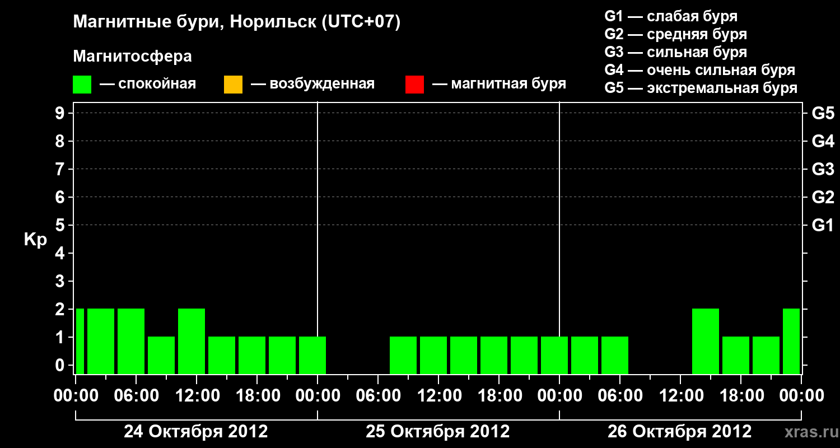
Task: Click the 'G2 — средняя буря' description line
Action: (x=676, y=34)
